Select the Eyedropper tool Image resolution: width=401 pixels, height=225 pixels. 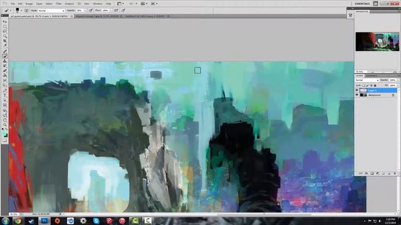pos(5,46)
